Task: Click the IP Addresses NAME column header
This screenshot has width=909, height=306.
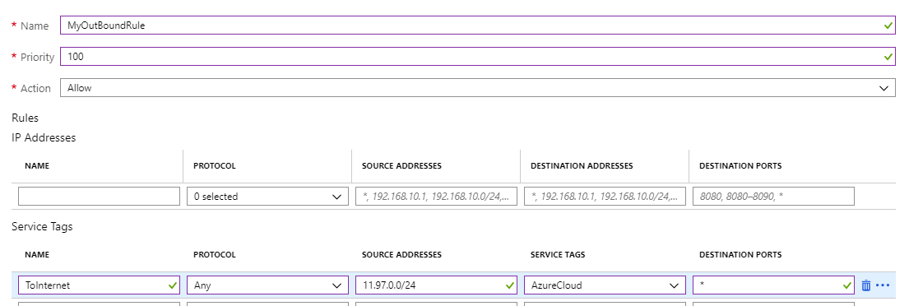Action: (36, 166)
